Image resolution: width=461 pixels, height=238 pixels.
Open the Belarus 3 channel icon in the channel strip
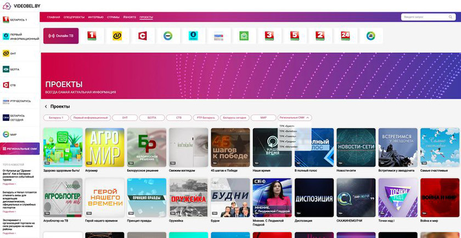(269, 36)
